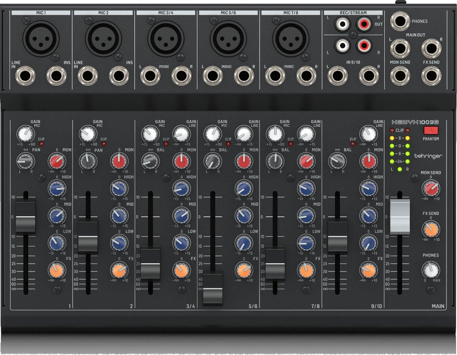Image resolution: width=457 pixels, height=355 pixels.
Task: Click channel 2 MIC GAIN knob
Action: tap(88, 134)
